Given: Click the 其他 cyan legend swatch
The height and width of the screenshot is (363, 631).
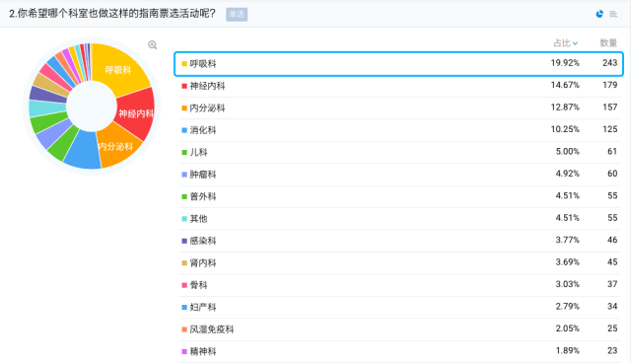Looking at the screenshot, I should [x=184, y=219].
